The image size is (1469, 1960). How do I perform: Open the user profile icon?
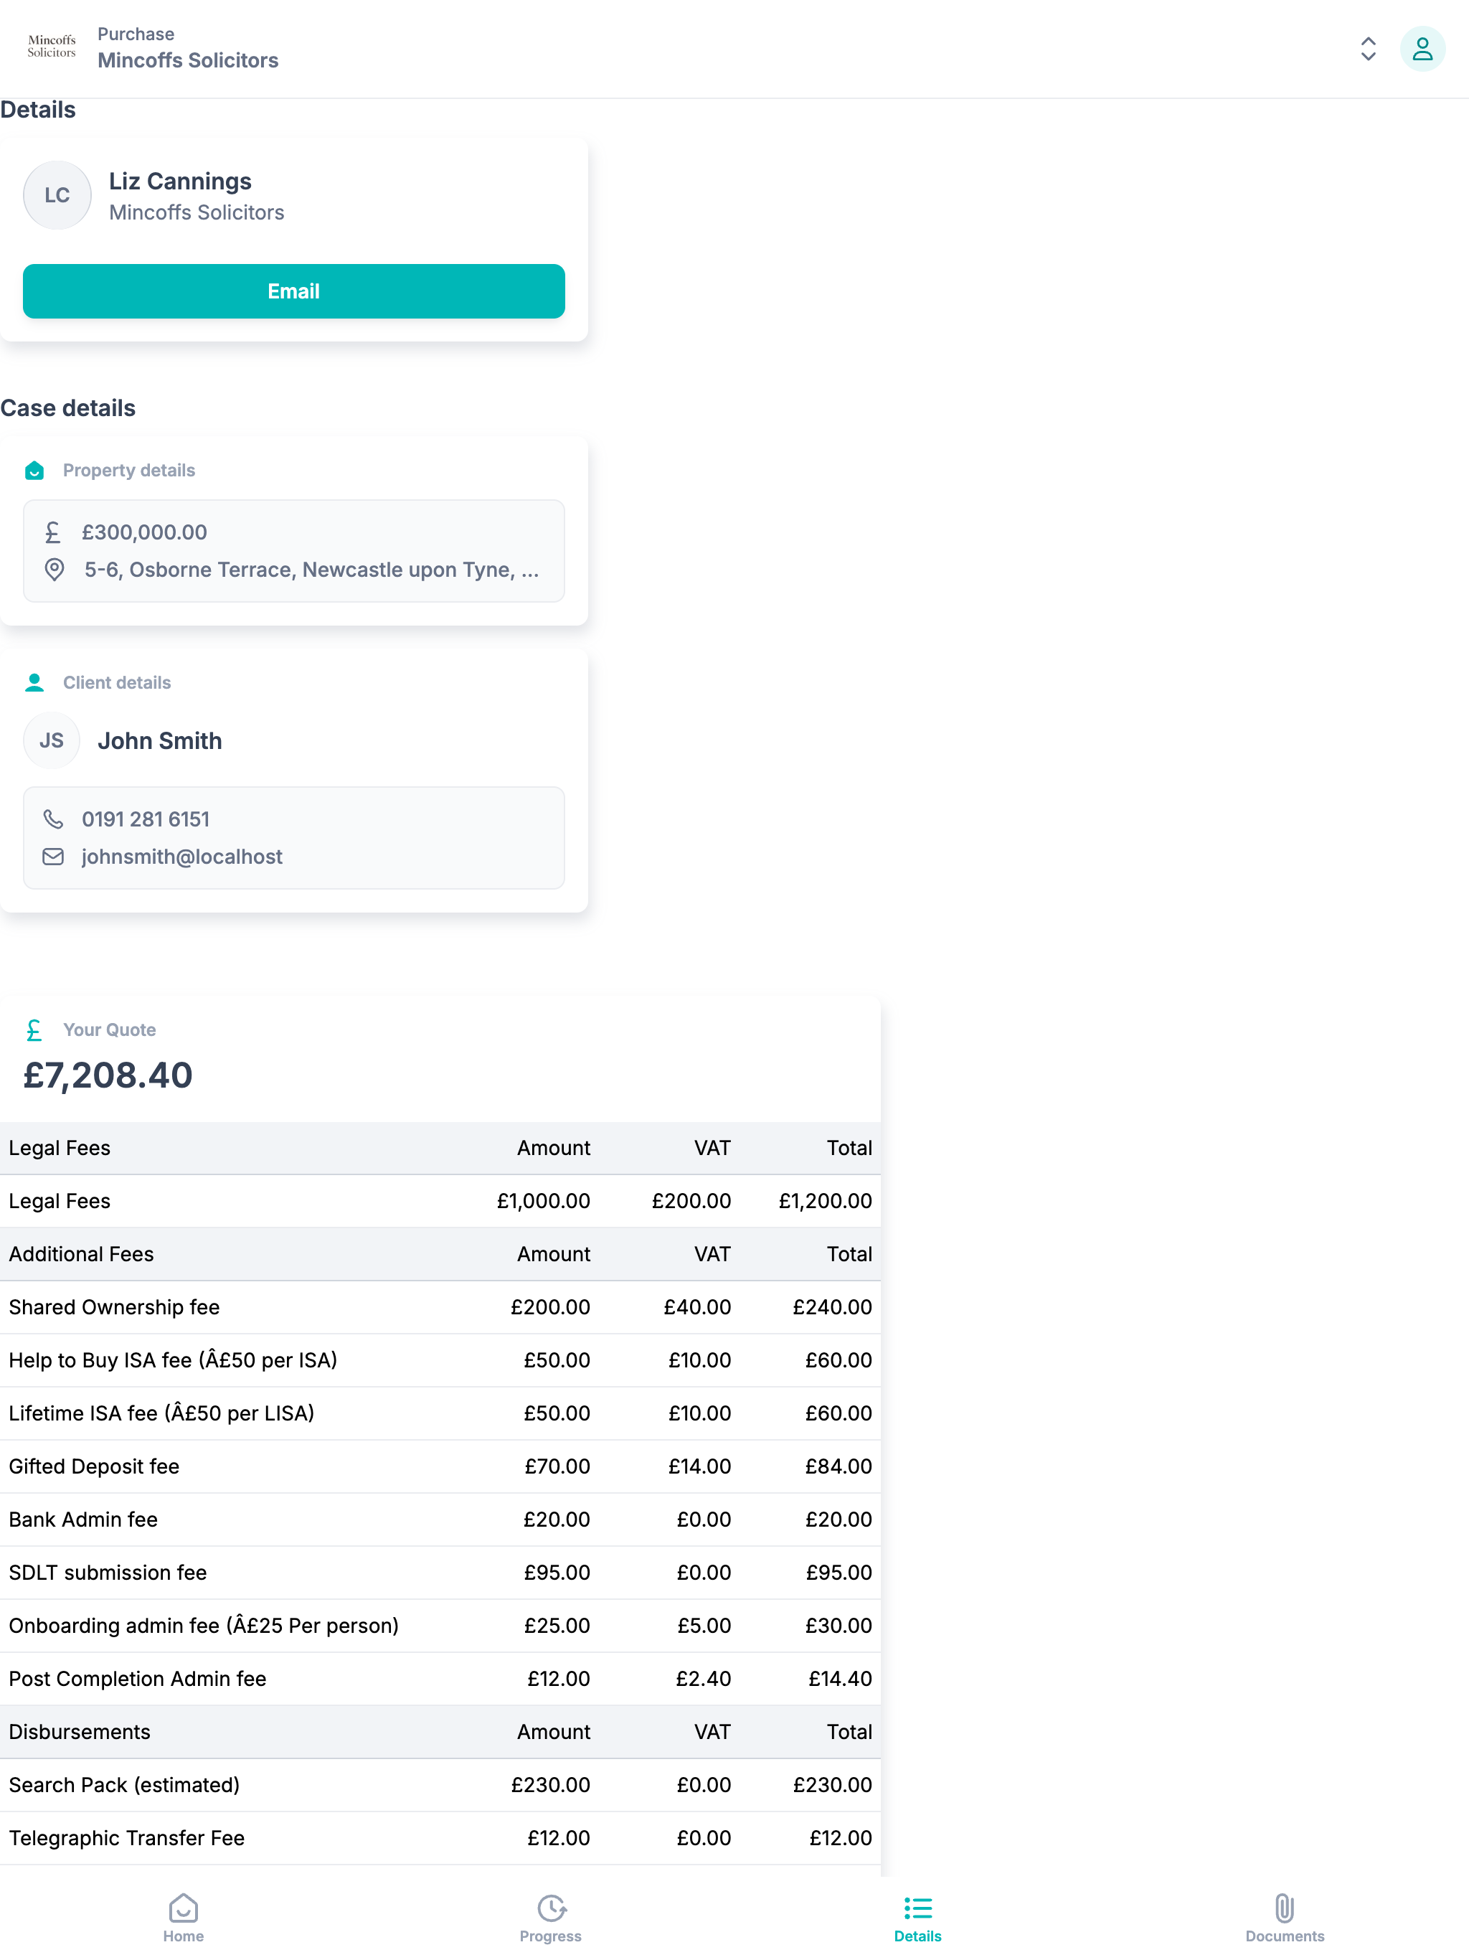coord(1422,48)
